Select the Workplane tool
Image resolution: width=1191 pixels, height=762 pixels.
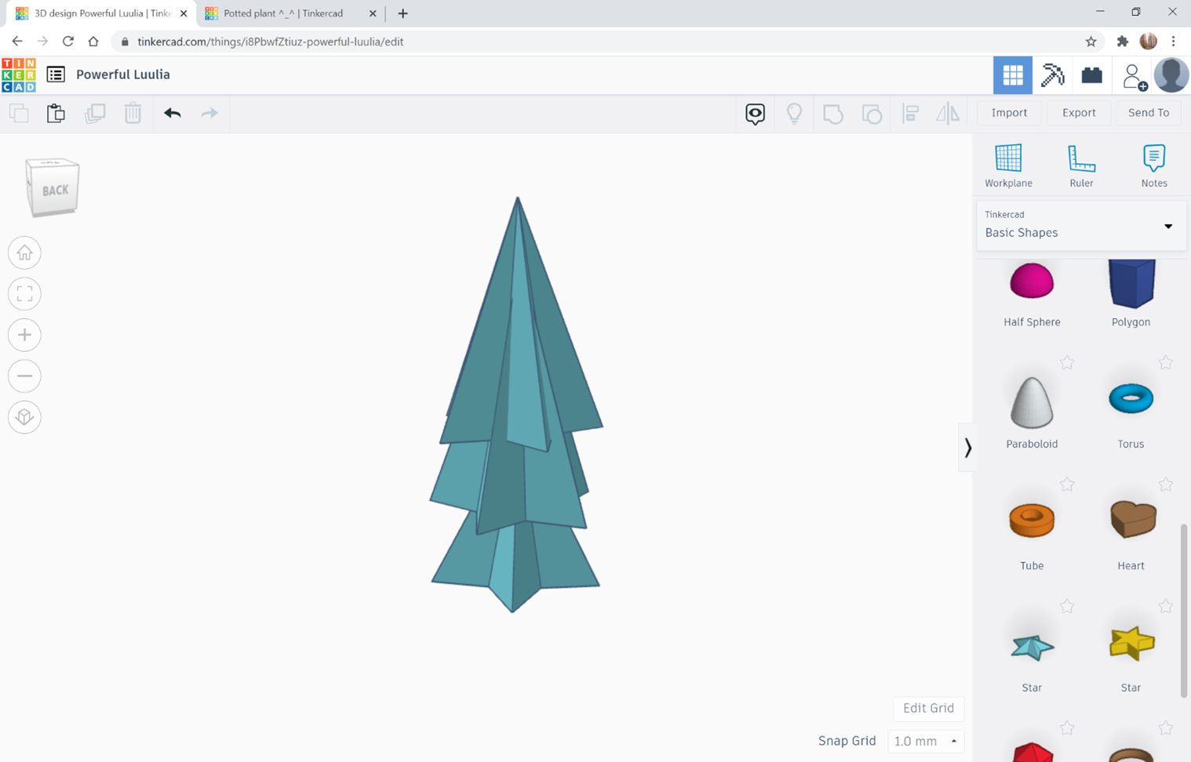click(1008, 165)
